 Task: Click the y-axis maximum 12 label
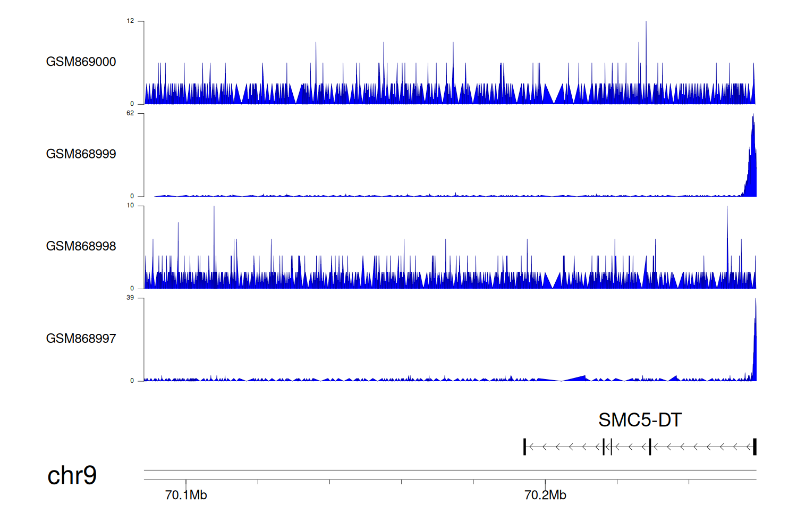130,21
